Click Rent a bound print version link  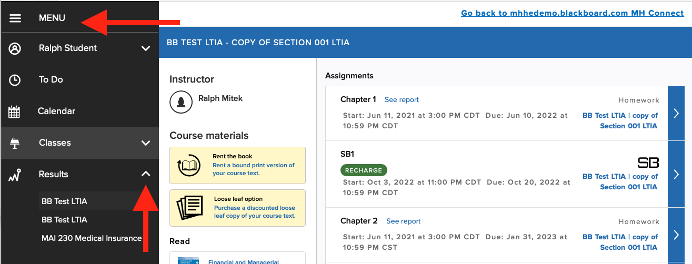[253, 169]
